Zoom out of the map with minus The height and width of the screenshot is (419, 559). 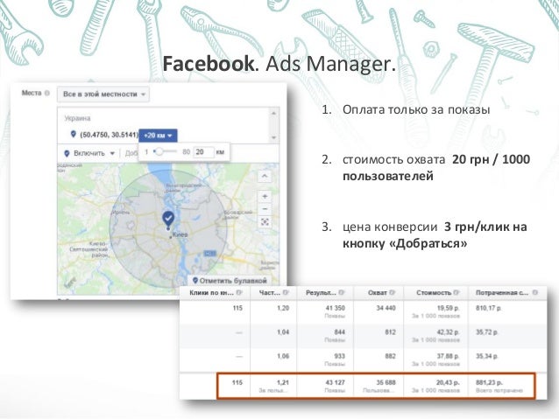265,209
